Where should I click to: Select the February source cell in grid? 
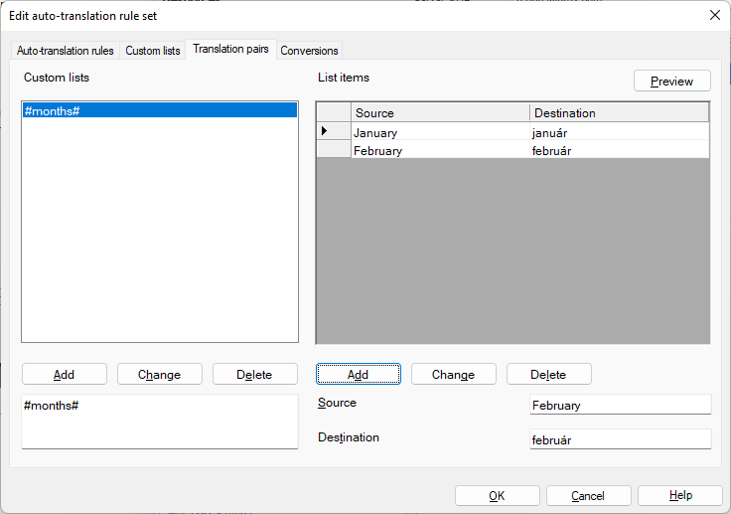click(x=440, y=151)
